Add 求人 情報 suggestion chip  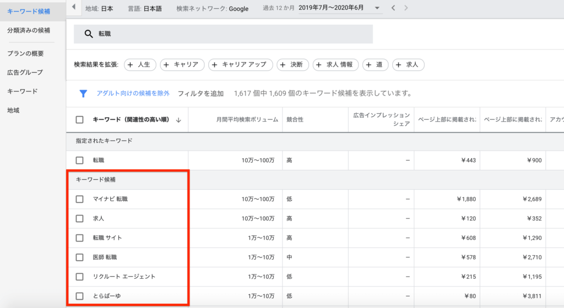coord(335,64)
